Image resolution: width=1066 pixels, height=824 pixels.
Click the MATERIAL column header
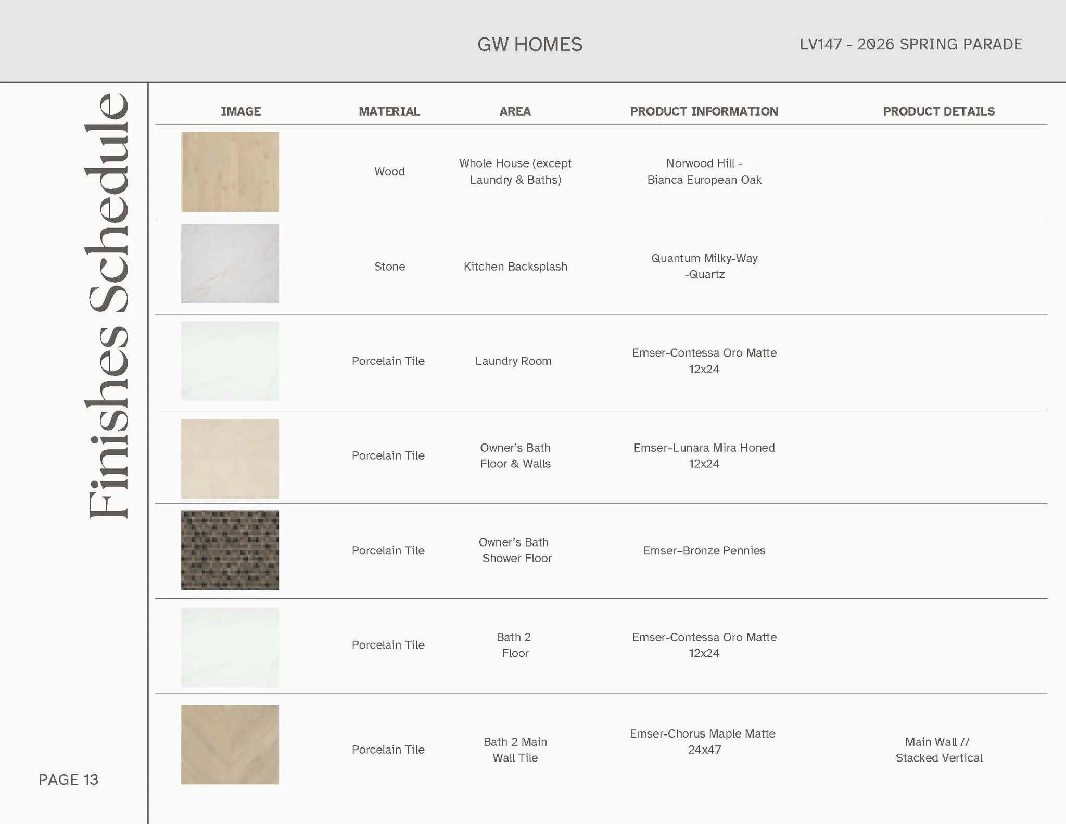(x=389, y=111)
